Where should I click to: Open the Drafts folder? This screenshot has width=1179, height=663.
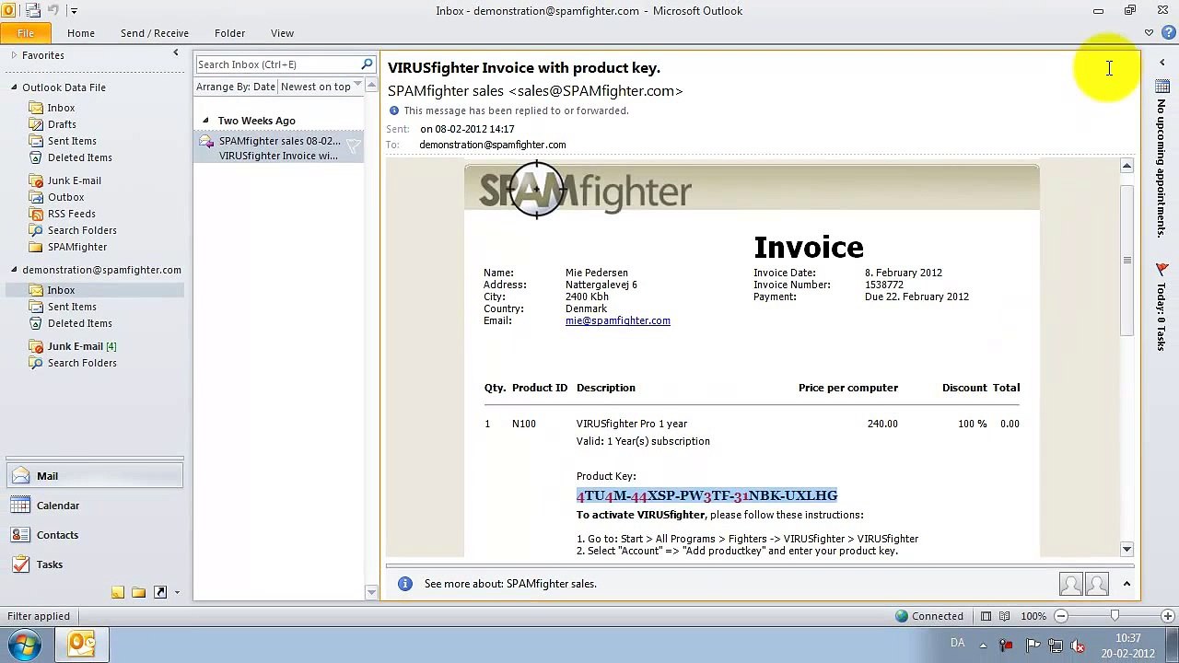[x=62, y=124]
